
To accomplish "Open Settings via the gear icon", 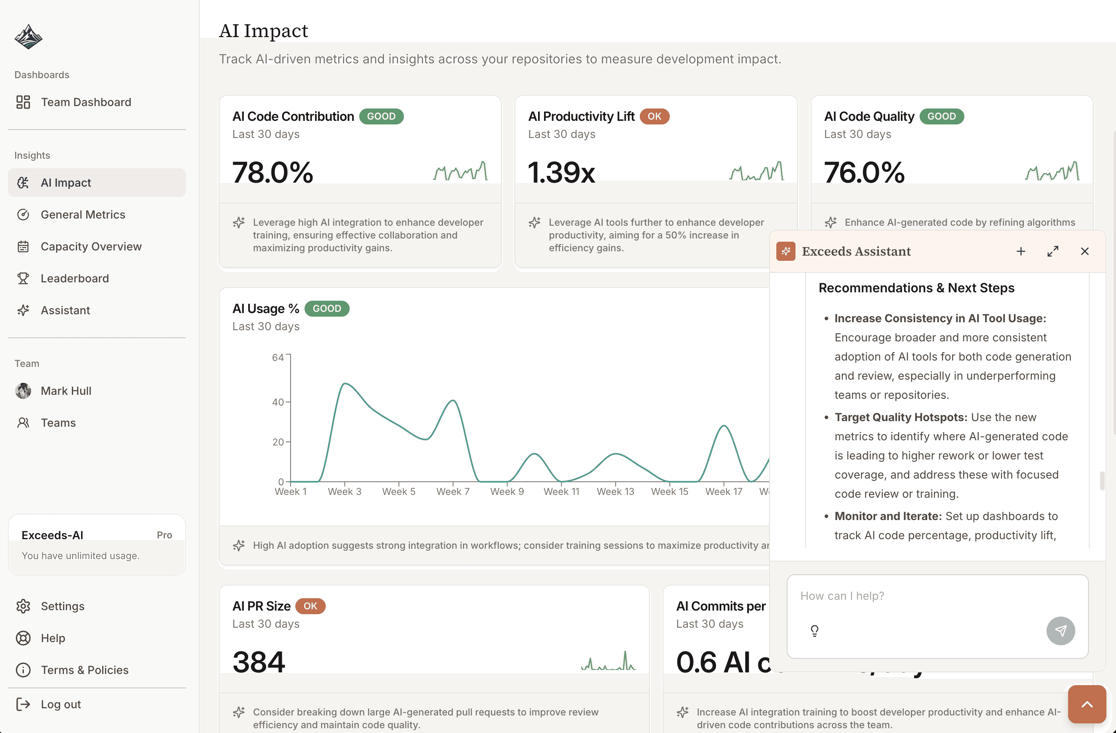I will point(23,606).
